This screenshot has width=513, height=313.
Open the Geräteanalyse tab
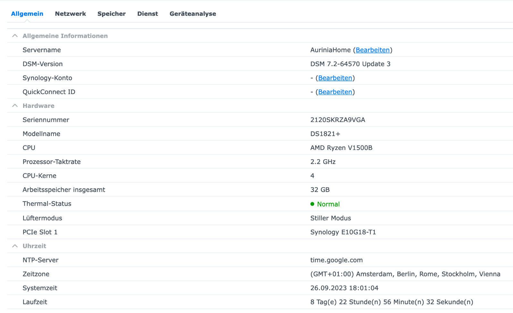click(x=193, y=13)
